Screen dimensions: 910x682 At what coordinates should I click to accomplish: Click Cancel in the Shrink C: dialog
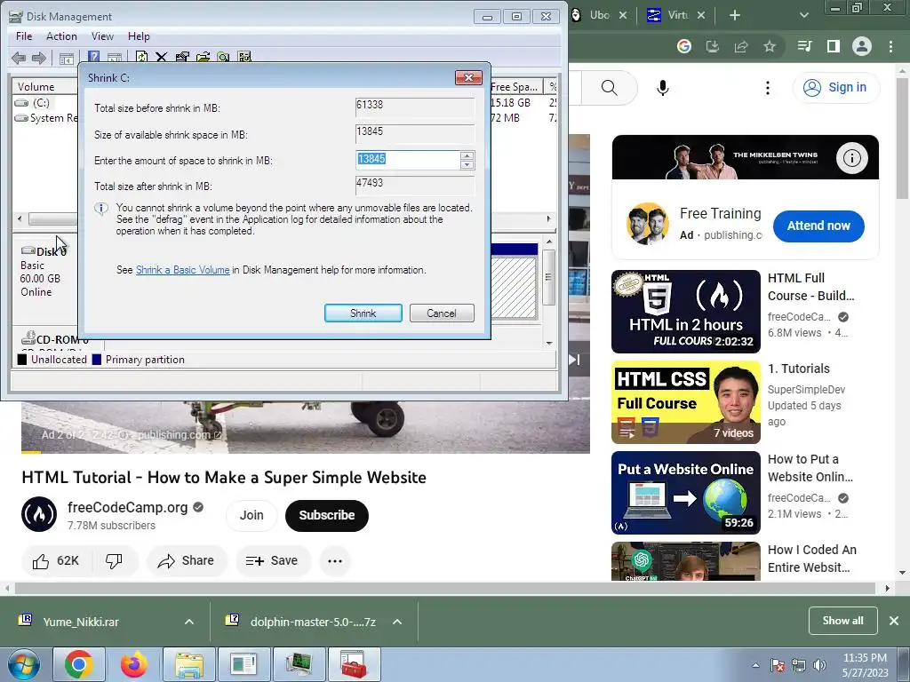pyautogui.click(x=442, y=313)
